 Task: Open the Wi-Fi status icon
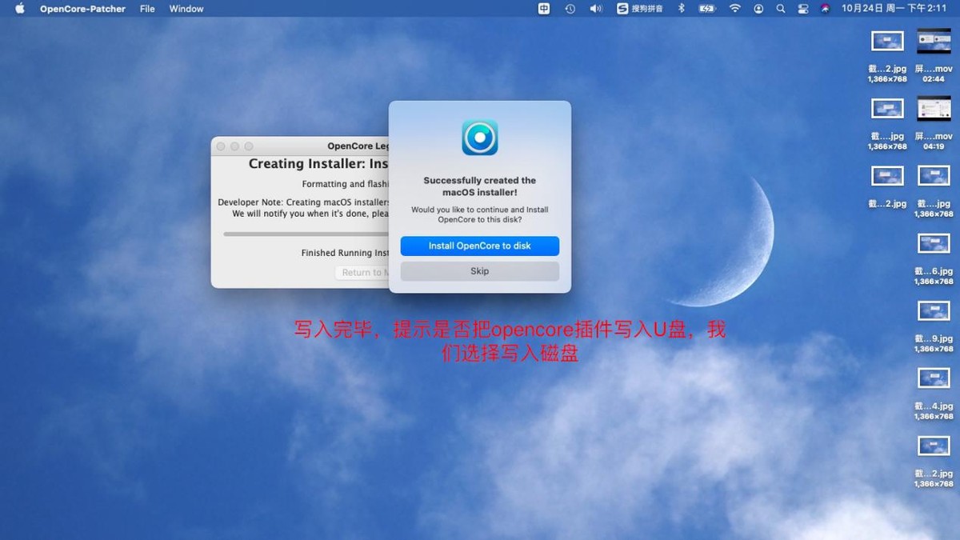[x=734, y=9]
